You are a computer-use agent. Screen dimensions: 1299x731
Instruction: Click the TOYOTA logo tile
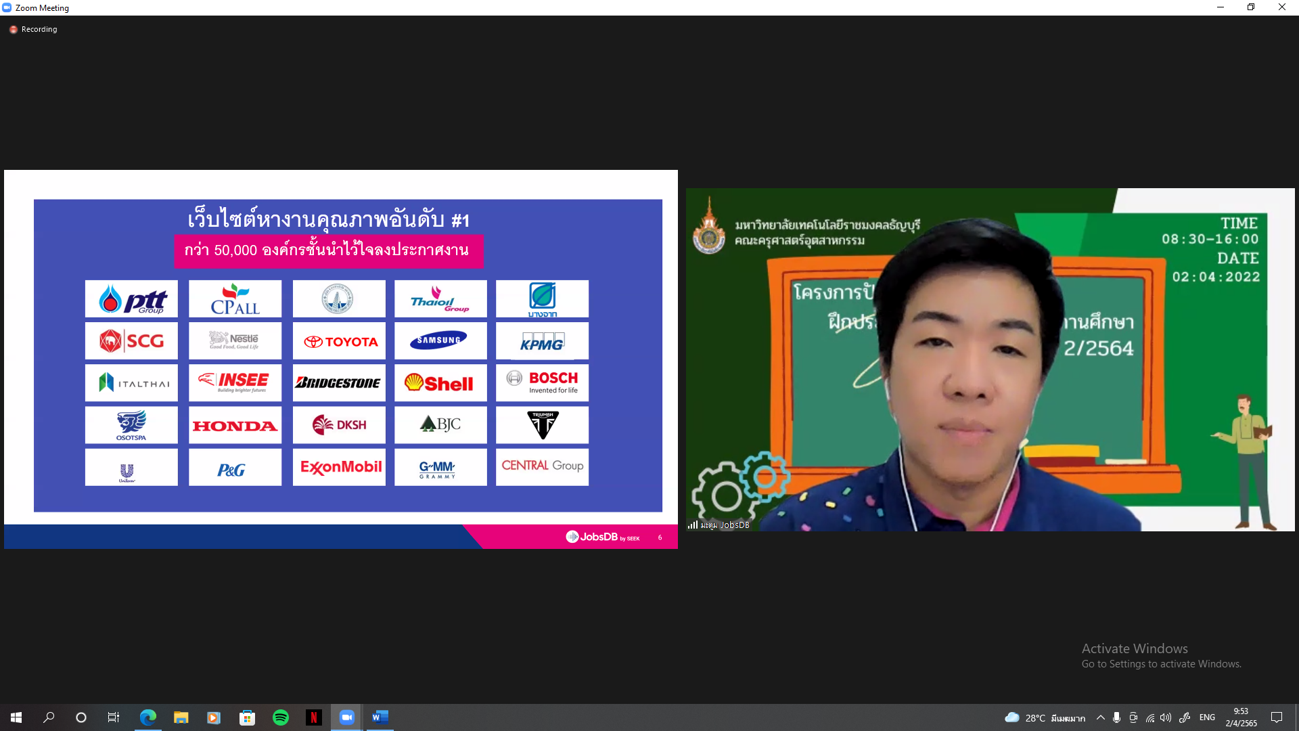coord(339,340)
